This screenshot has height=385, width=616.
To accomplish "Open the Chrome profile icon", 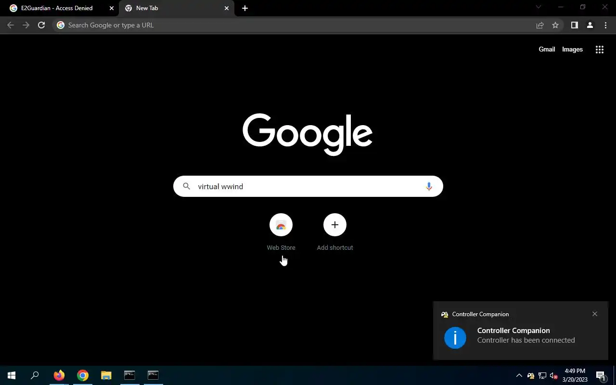I will click(590, 25).
